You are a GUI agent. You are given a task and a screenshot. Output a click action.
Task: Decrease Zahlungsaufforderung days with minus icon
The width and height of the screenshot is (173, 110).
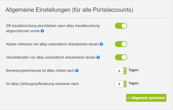pos(125,86)
